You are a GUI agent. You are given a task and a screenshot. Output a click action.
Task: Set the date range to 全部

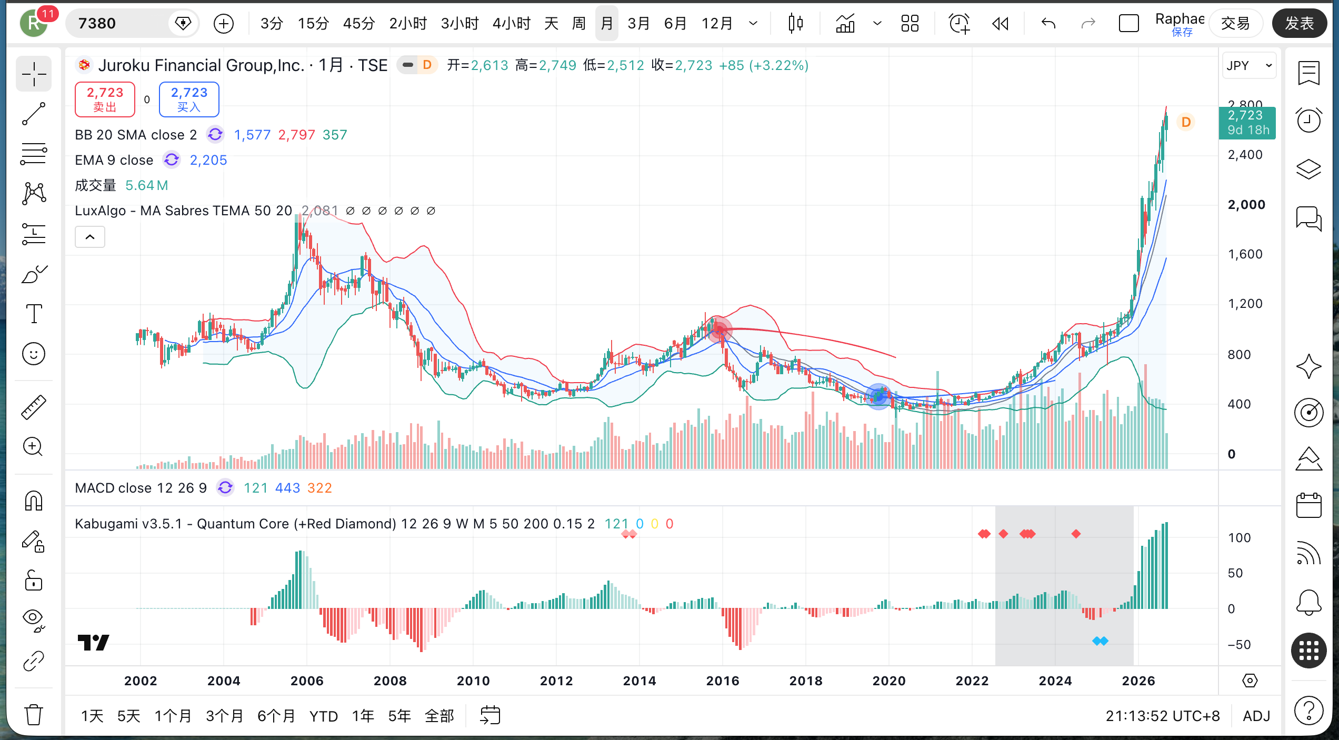coord(439,716)
